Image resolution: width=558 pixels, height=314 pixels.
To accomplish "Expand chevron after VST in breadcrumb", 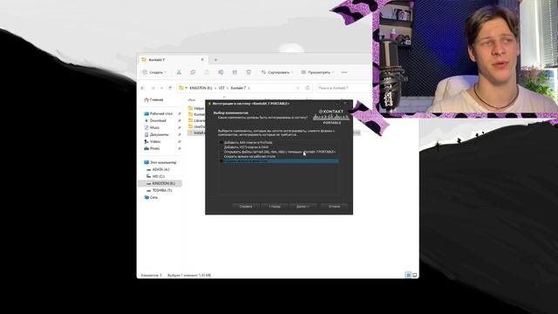I will coord(228,88).
